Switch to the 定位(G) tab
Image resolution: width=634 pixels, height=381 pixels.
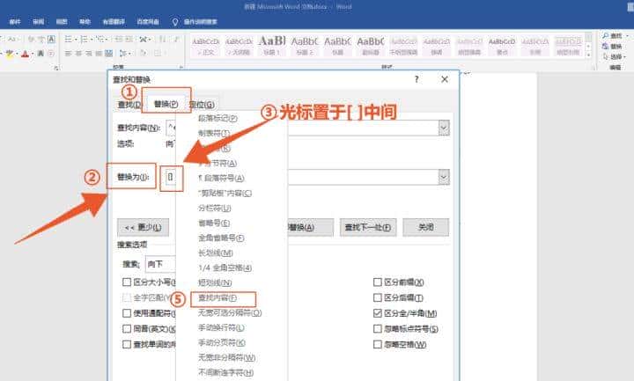pyautogui.click(x=202, y=105)
